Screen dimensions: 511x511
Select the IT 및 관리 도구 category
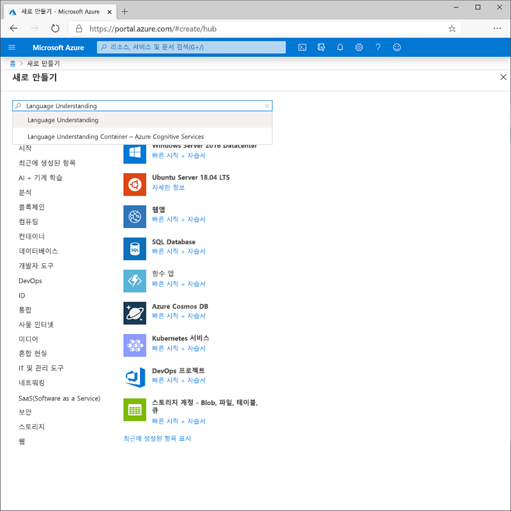(x=41, y=368)
